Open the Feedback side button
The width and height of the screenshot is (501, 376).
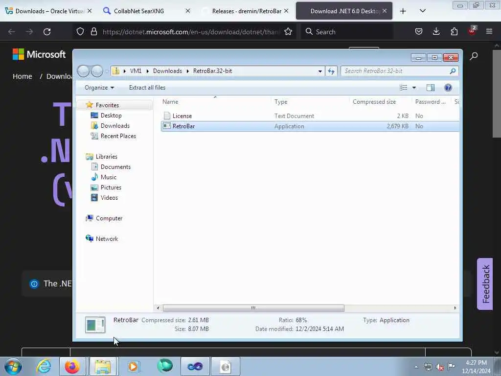(x=485, y=284)
